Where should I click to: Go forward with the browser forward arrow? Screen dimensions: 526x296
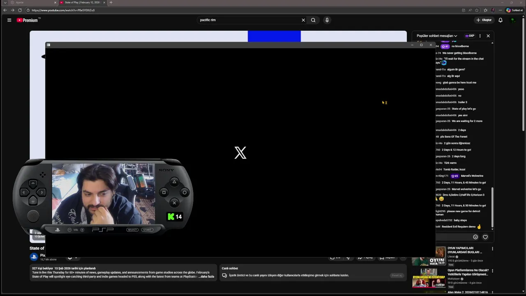[x=12, y=10]
